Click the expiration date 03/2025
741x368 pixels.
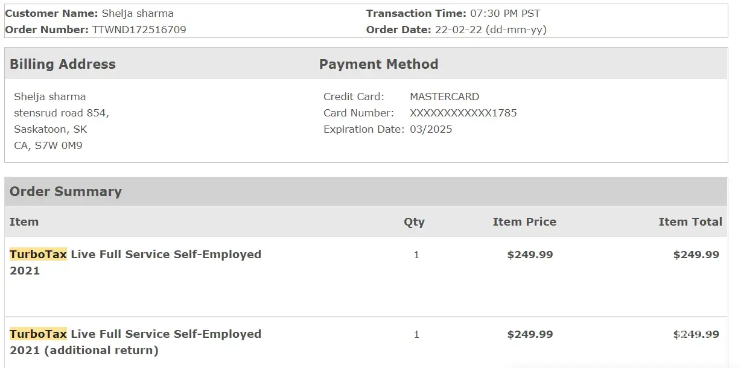(431, 129)
